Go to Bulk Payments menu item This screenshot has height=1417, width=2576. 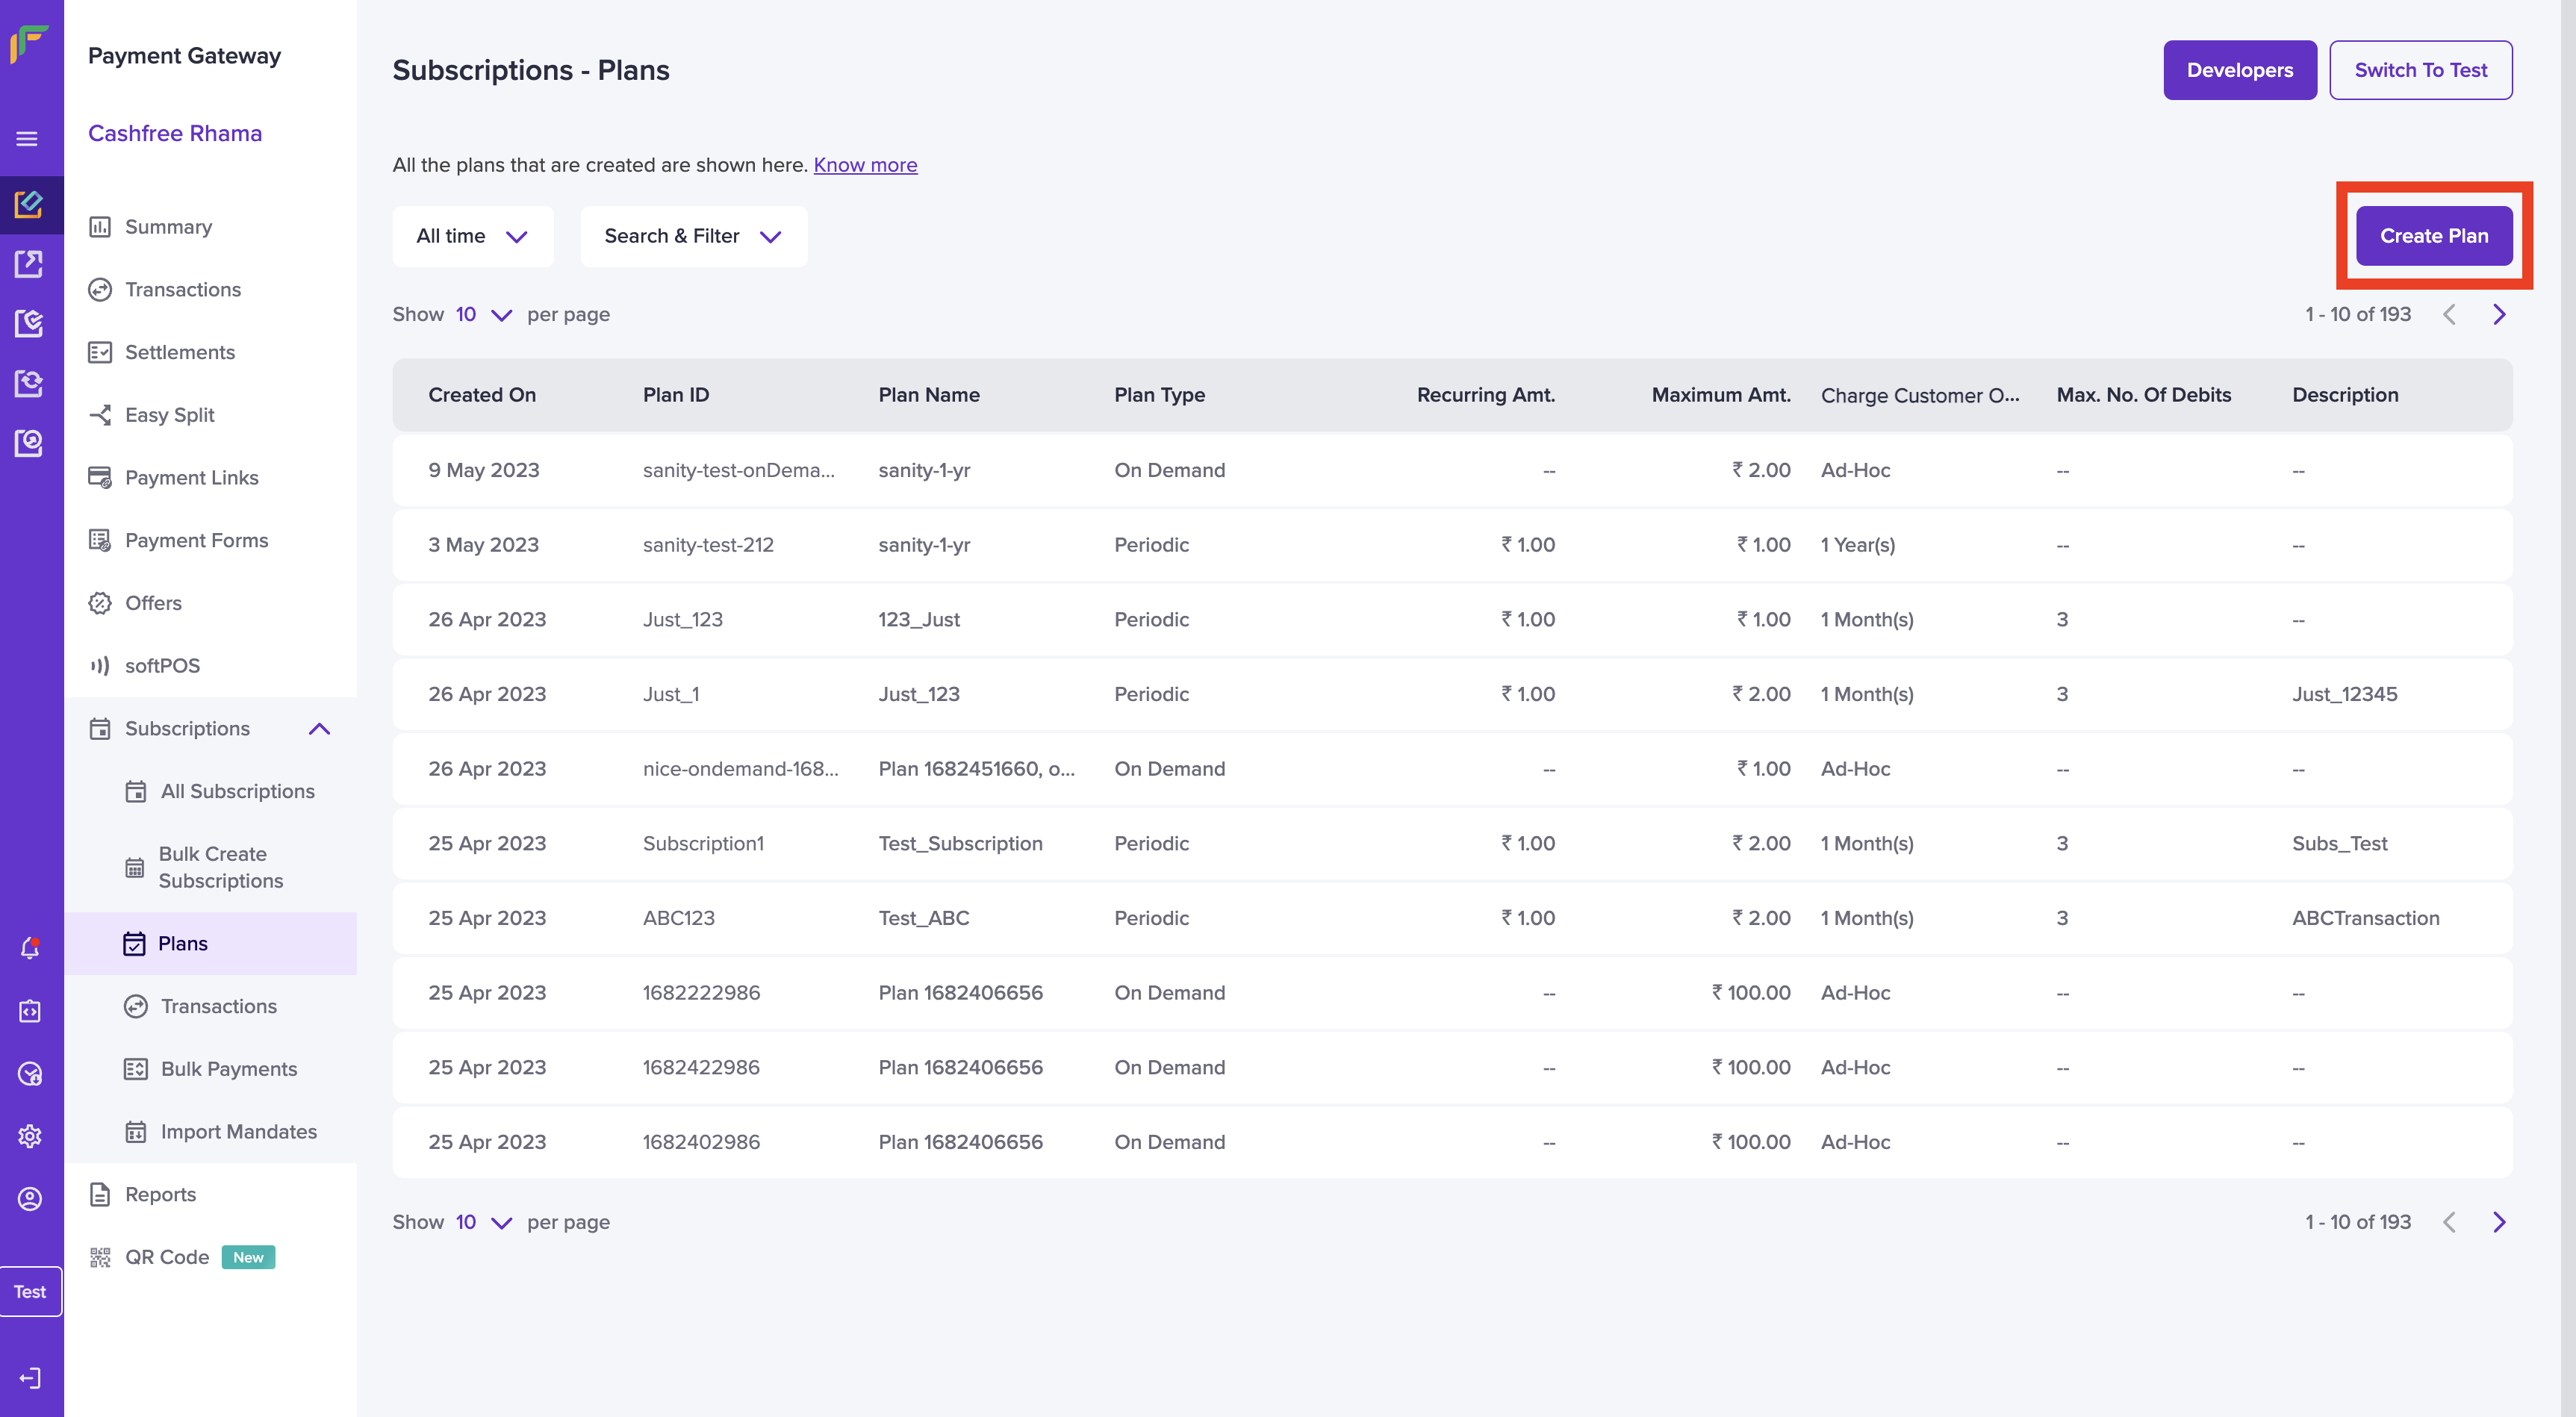(229, 1068)
